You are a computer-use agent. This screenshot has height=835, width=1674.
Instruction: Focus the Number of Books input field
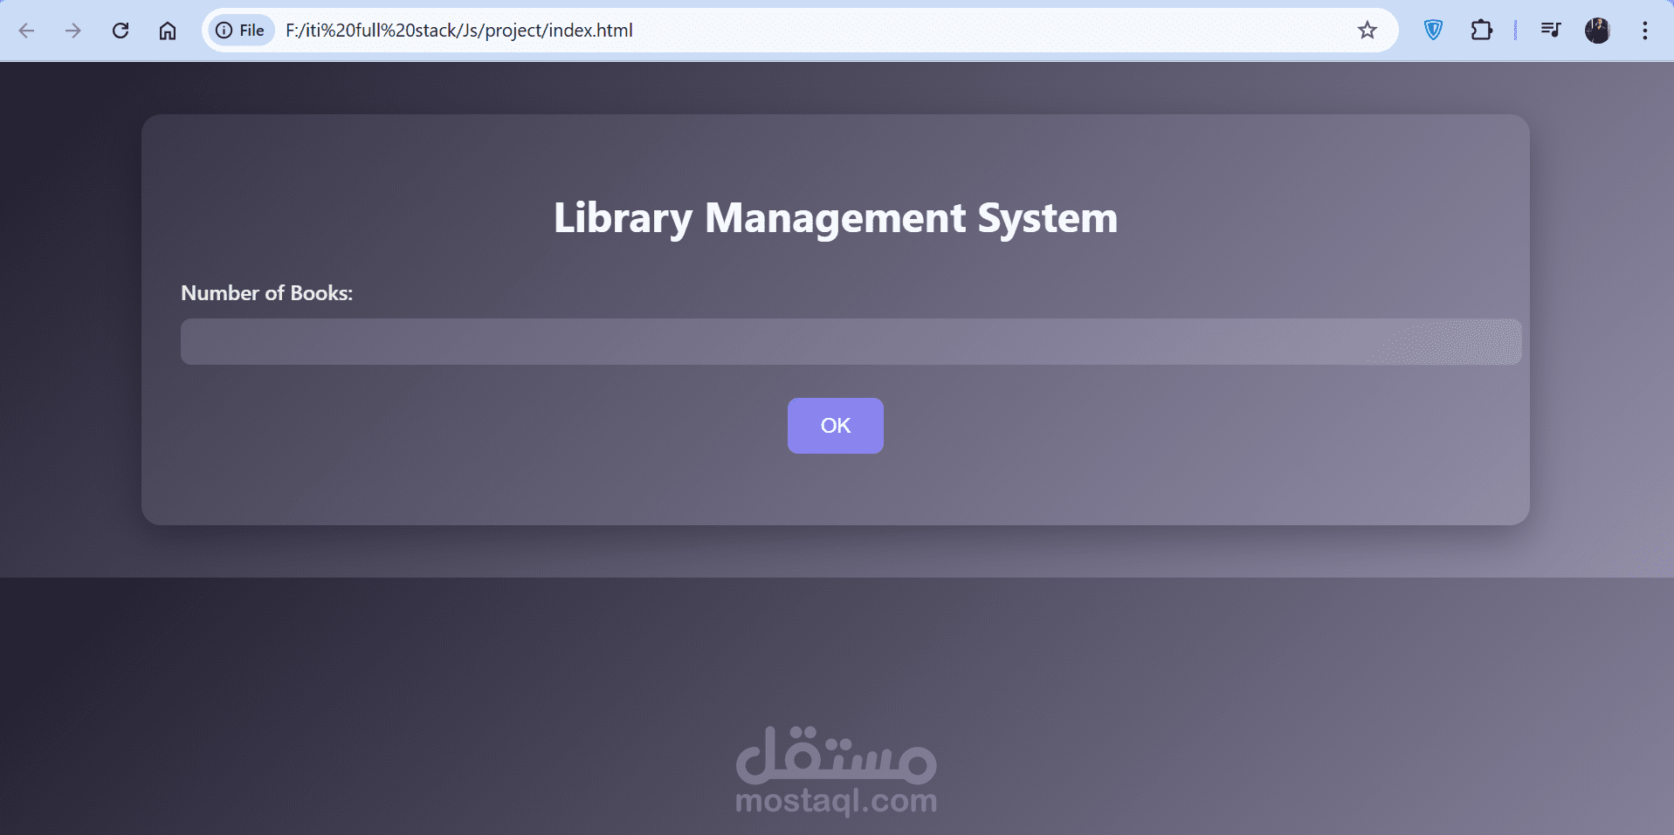point(851,341)
